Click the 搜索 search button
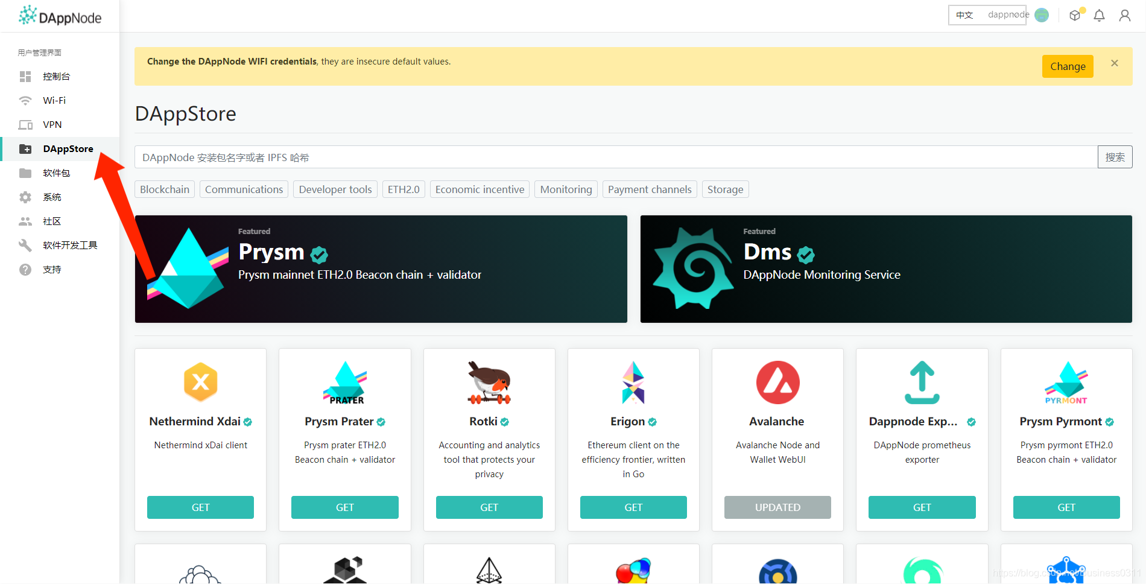Viewport: 1146px width, 584px height. (1115, 157)
